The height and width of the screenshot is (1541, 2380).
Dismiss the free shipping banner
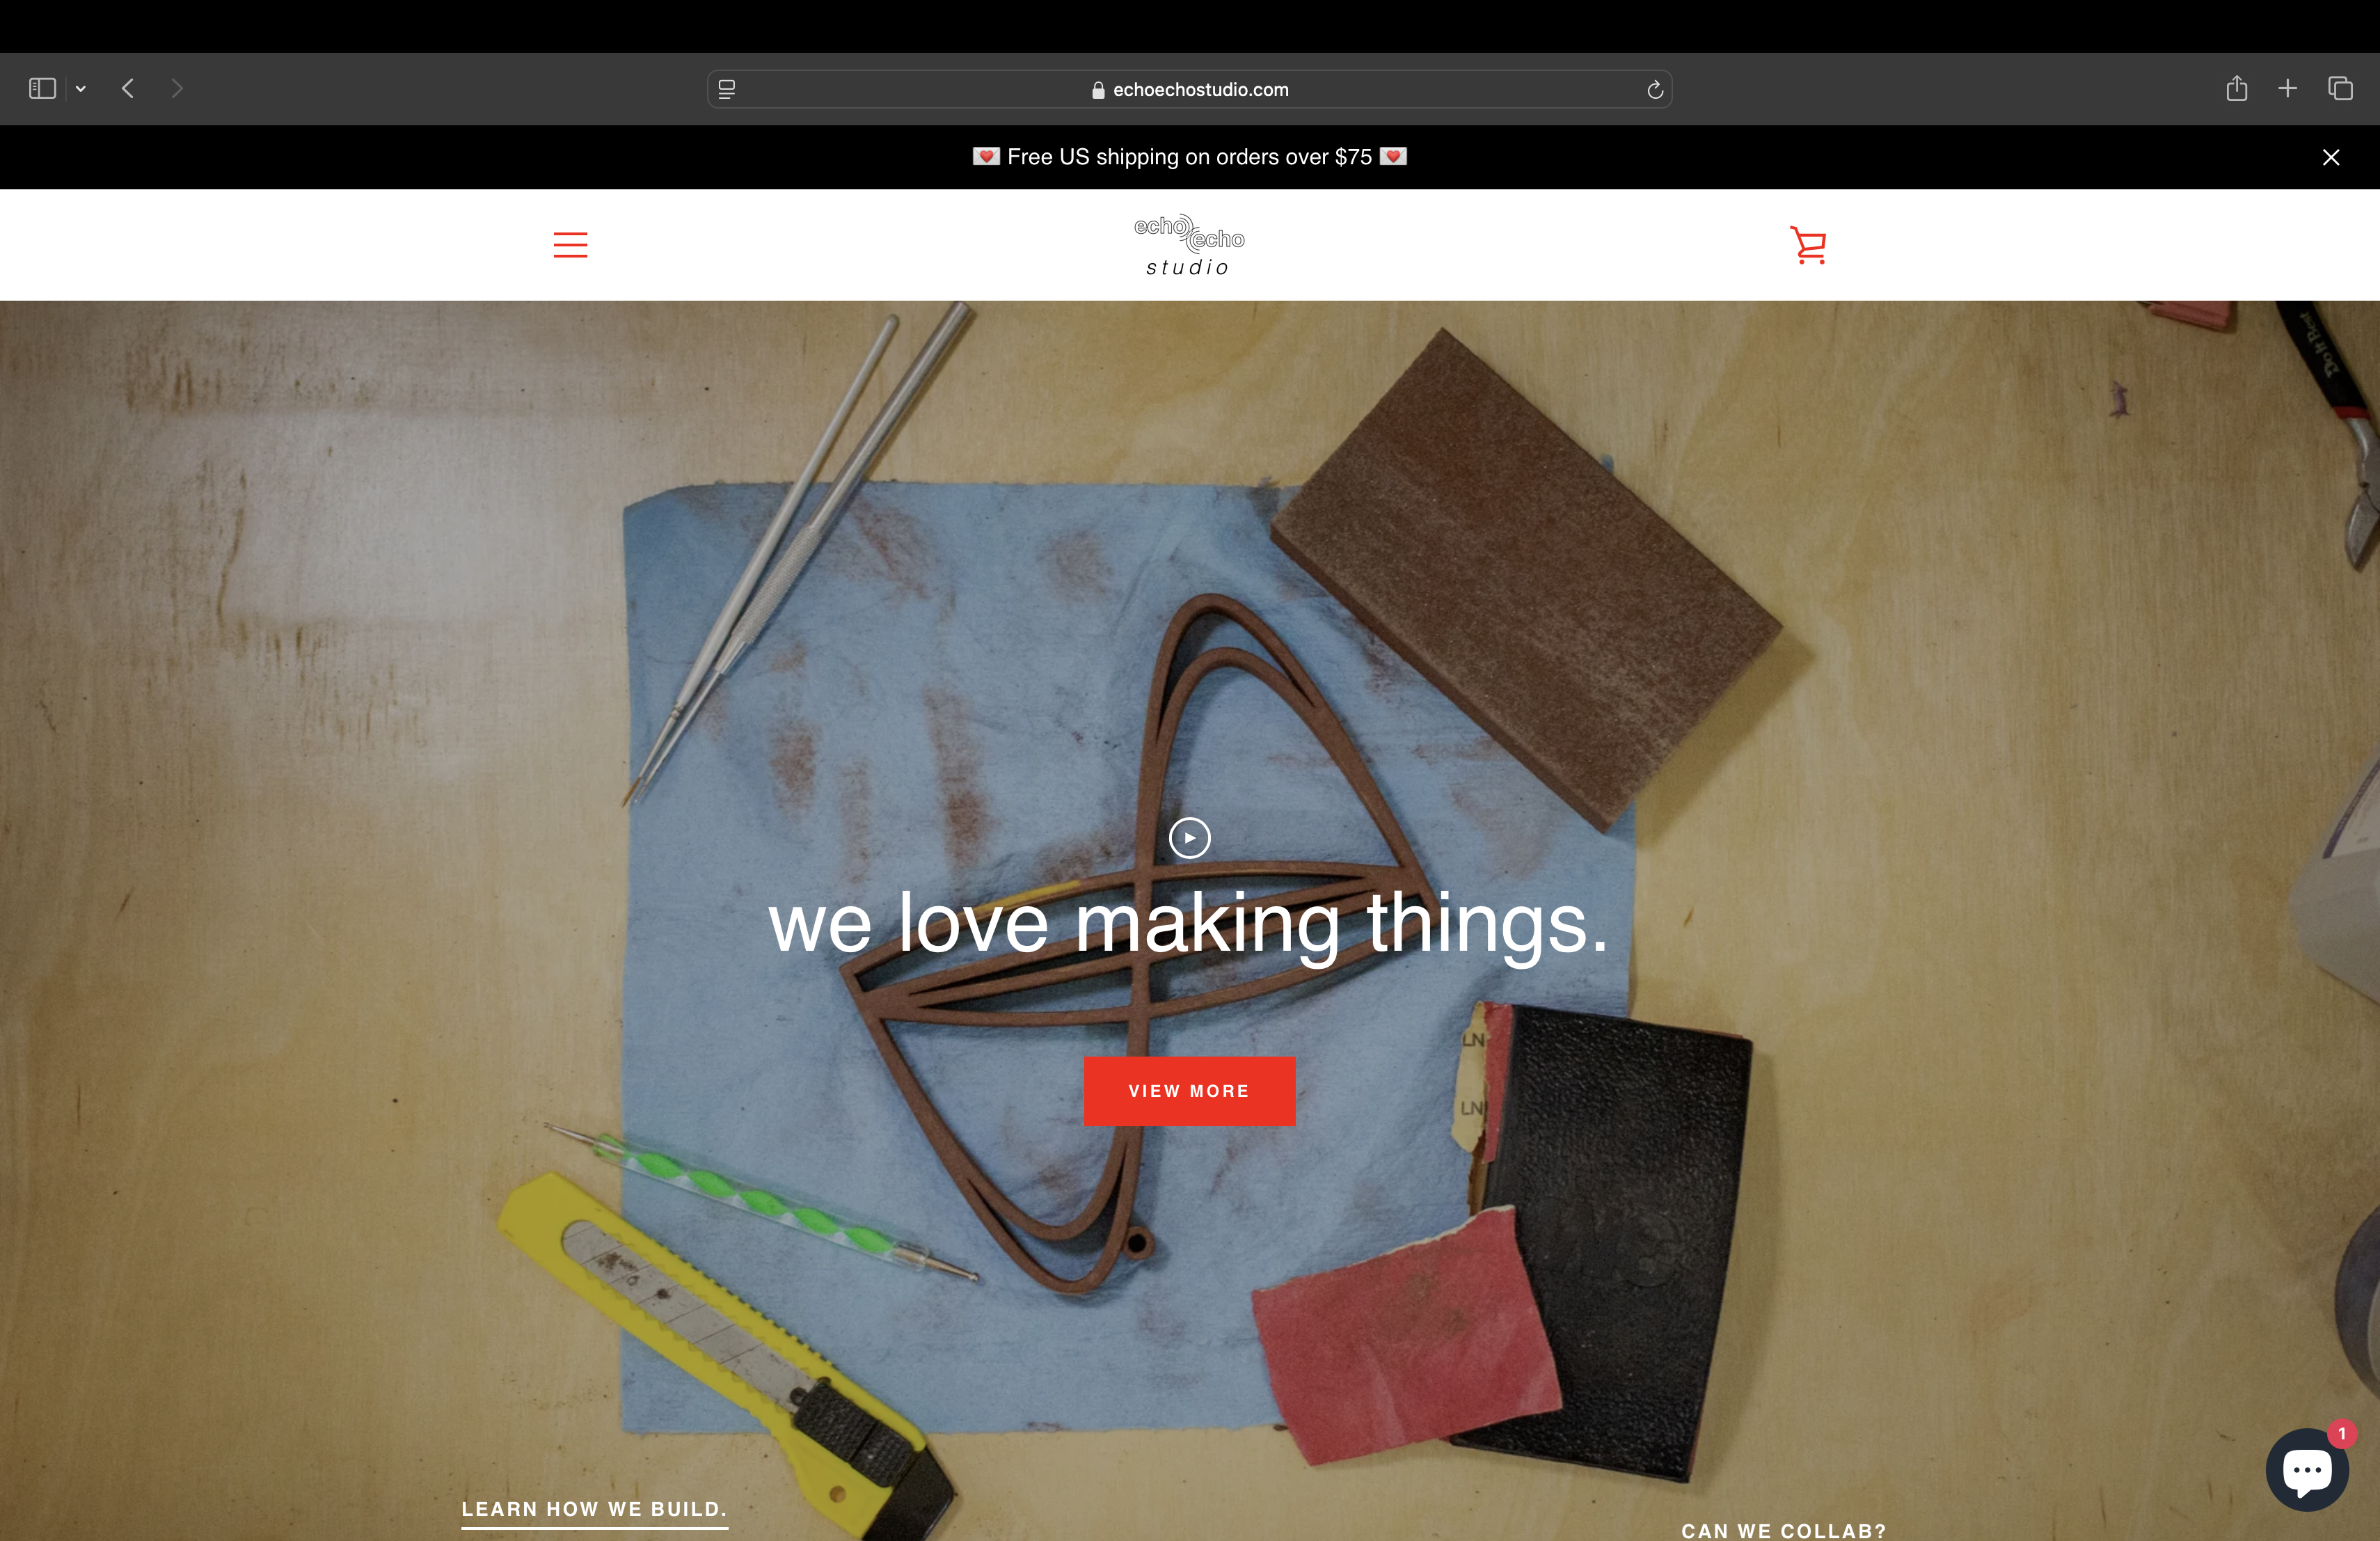2331,157
